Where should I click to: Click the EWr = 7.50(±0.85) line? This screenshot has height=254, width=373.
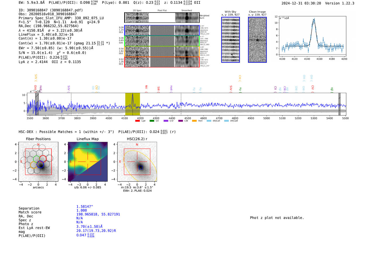(x=56, y=48)
